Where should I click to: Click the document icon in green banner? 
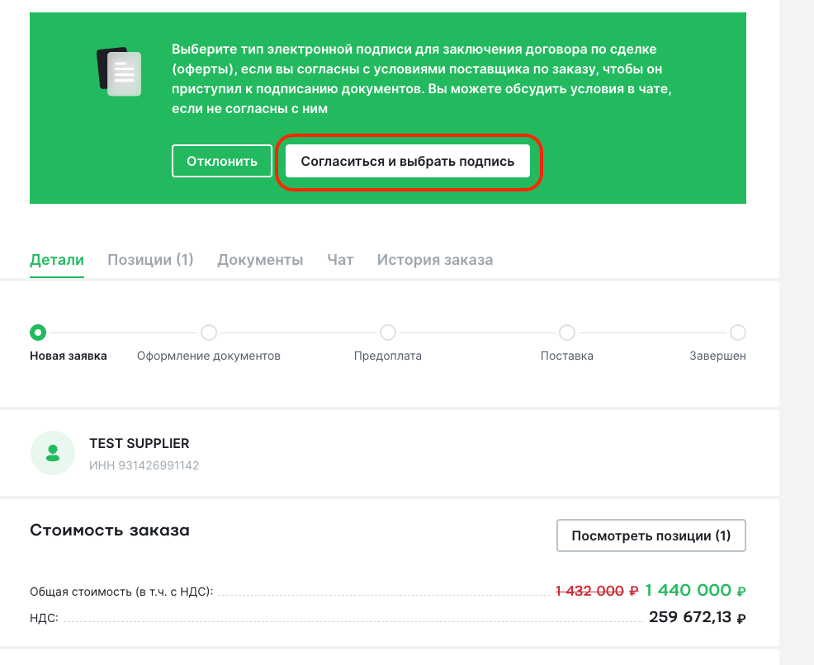[119, 72]
